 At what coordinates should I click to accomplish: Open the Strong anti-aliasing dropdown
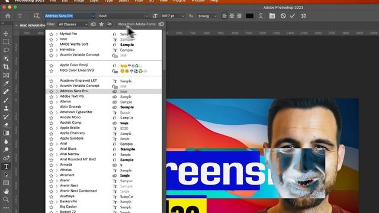click(207, 16)
